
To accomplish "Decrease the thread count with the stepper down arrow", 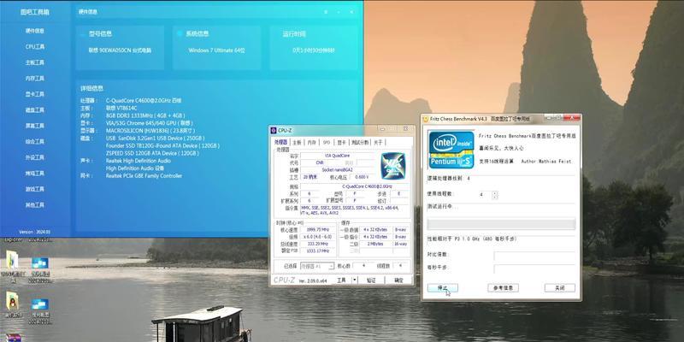I will tap(495, 197).
